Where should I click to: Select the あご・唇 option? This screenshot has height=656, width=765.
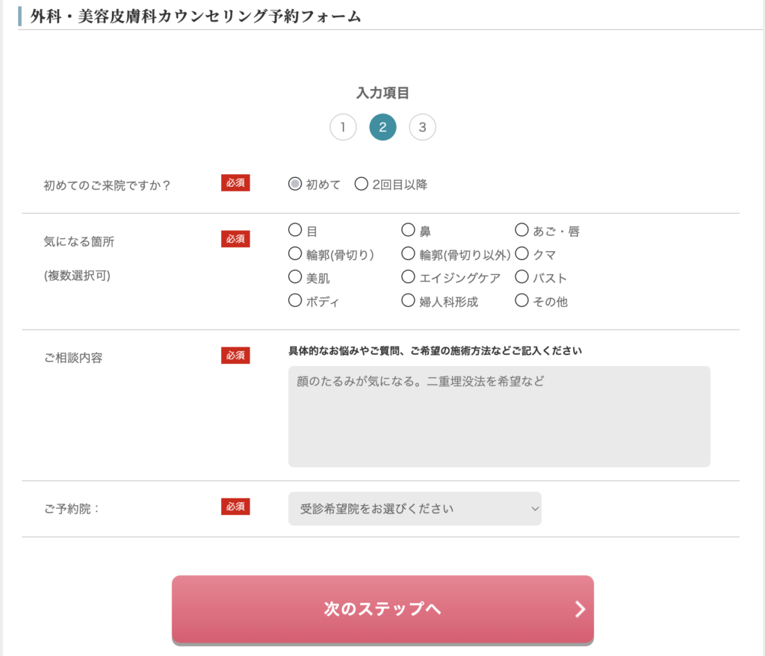coord(521,230)
